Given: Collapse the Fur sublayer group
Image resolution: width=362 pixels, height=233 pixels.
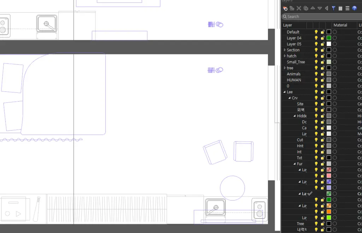Looking at the screenshot, I should (x=294, y=164).
